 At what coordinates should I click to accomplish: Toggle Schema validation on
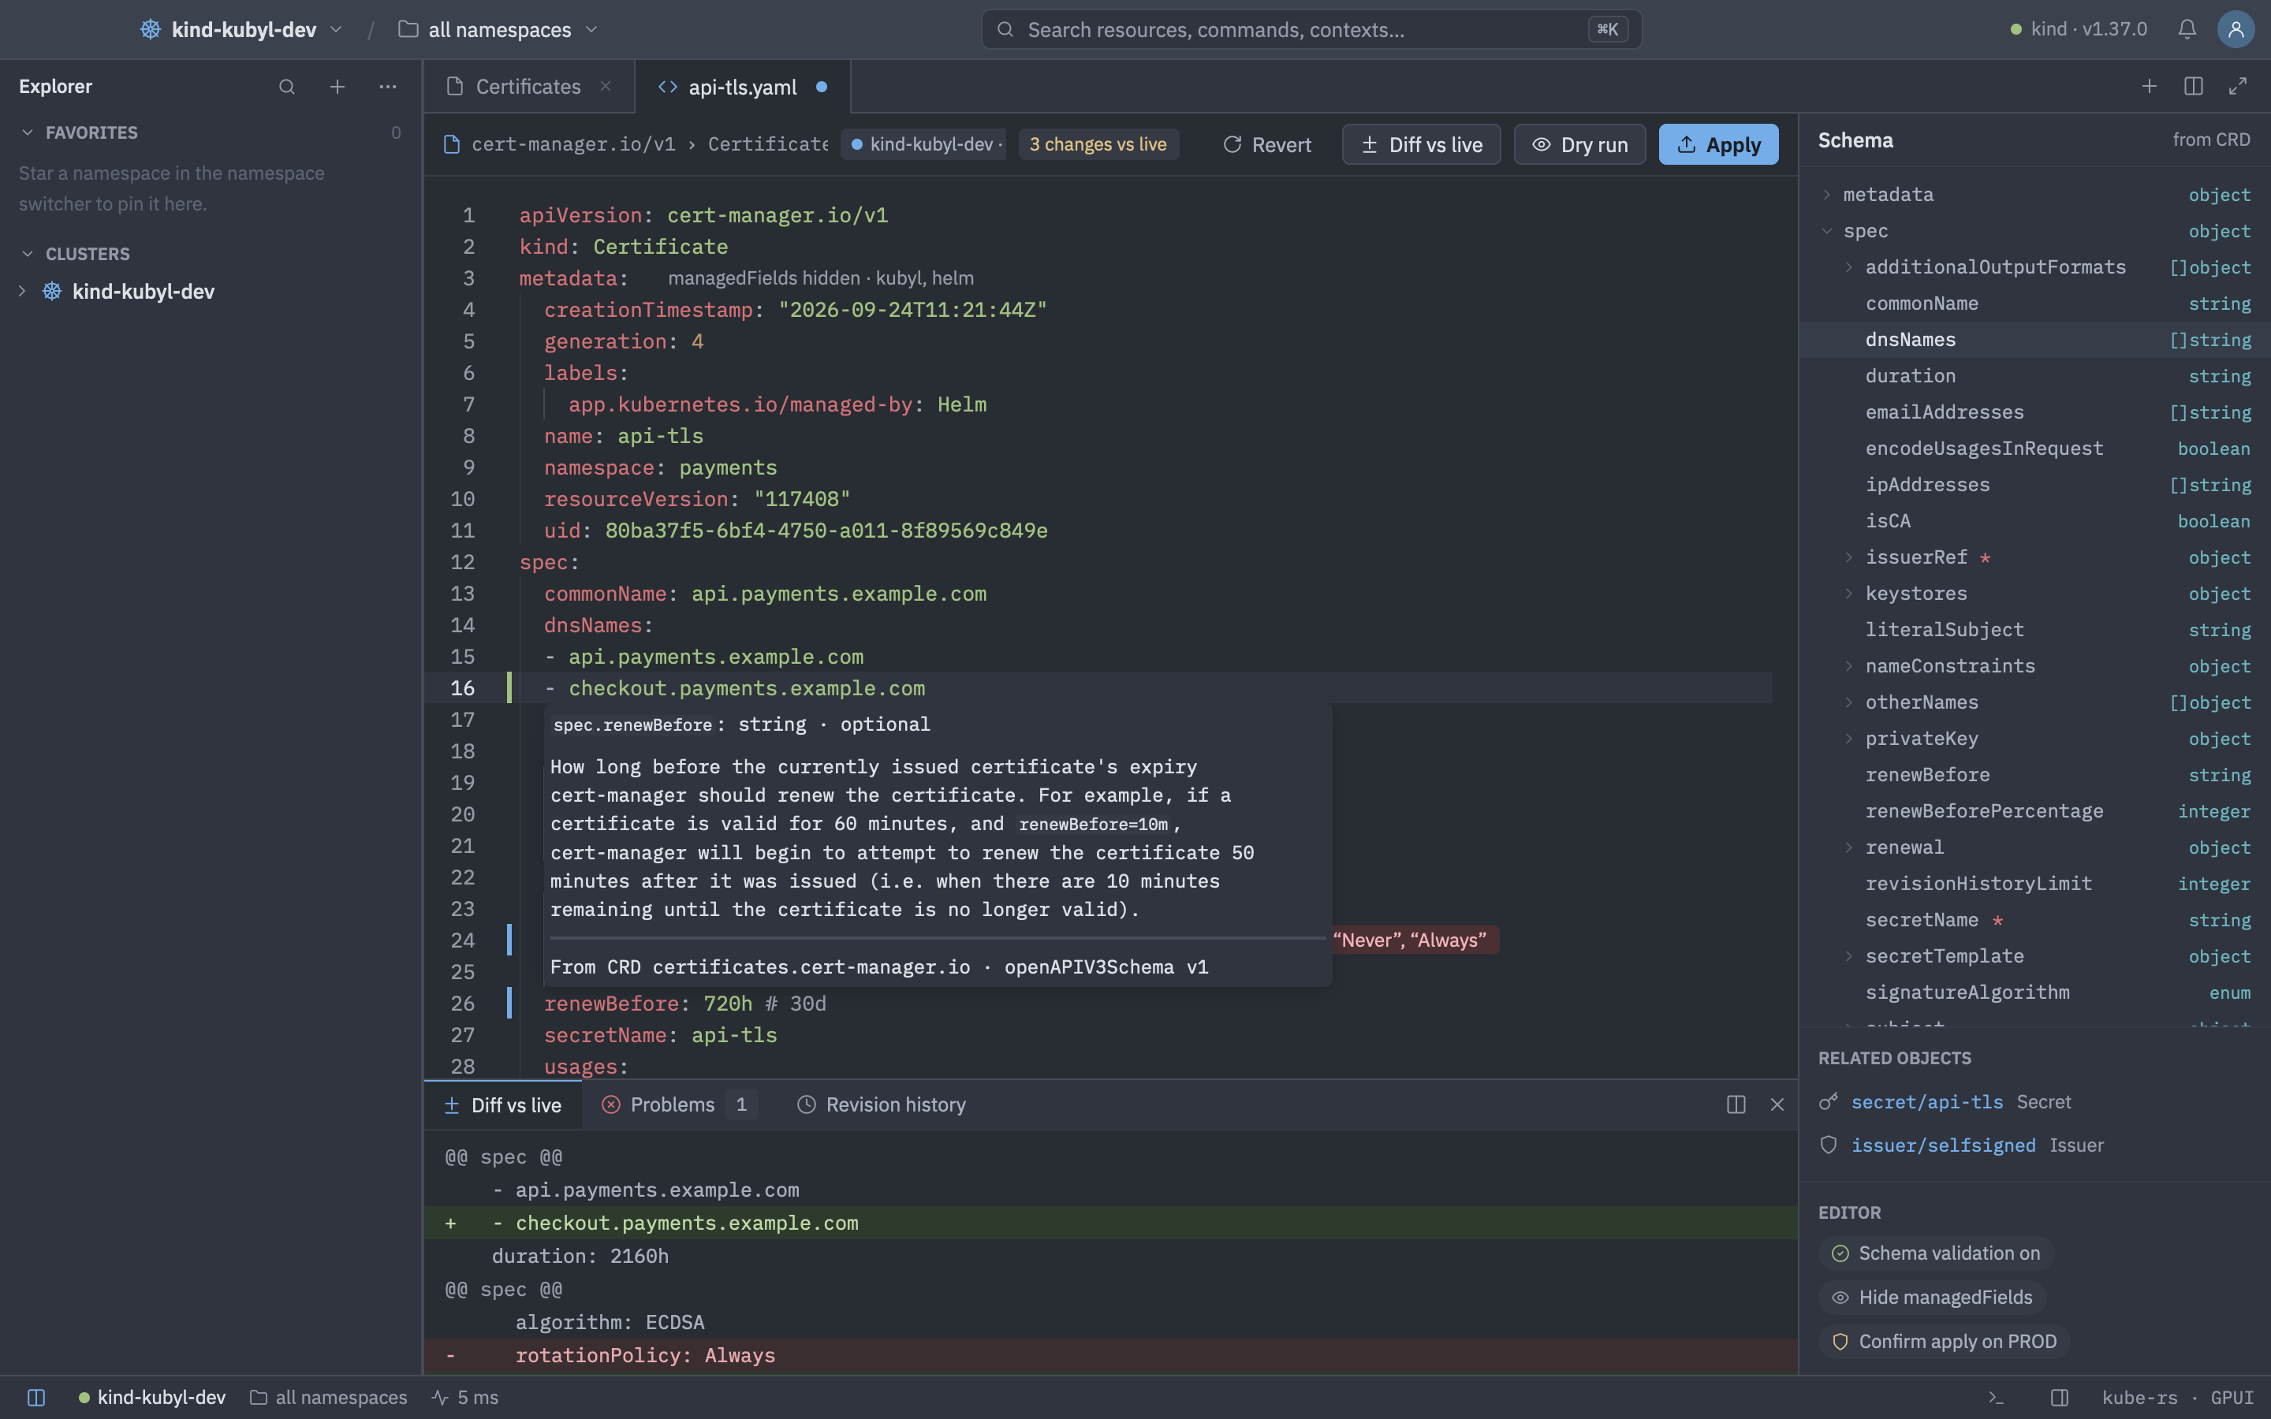pos(1937,1253)
